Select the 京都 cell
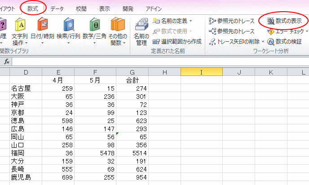 pos(26,113)
